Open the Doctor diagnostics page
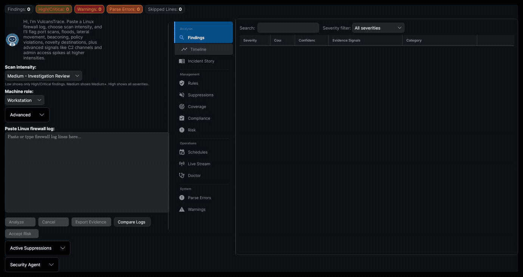 coord(204,175)
